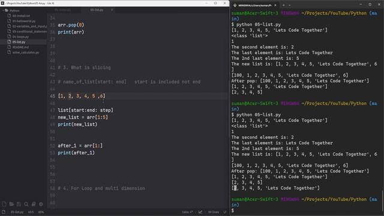384x216 pixels.
Task: Close the 05-list.py editor tab
Action: [112, 10]
